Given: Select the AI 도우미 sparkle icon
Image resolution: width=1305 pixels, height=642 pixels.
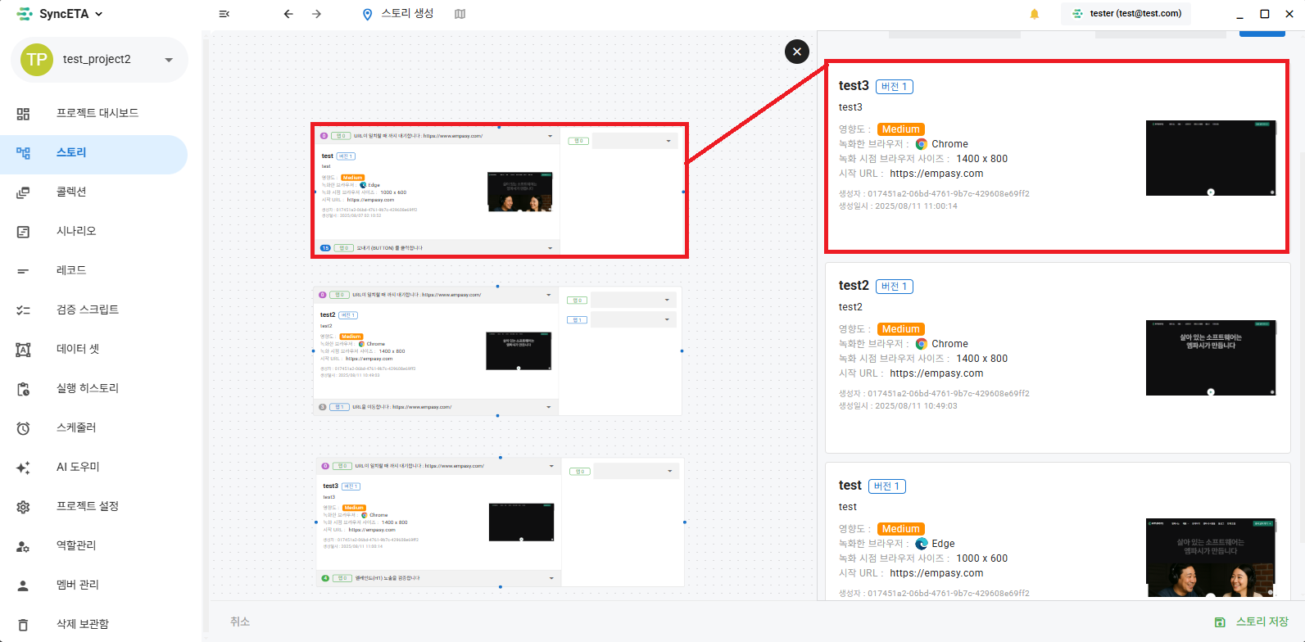Looking at the screenshot, I should tap(23, 468).
